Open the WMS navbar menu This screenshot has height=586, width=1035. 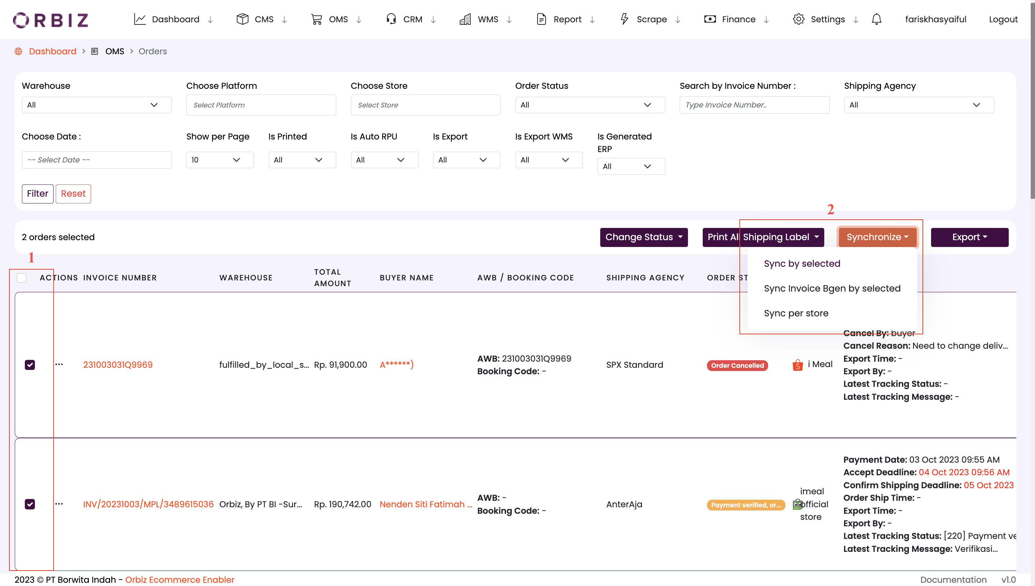click(x=486, y=19)
